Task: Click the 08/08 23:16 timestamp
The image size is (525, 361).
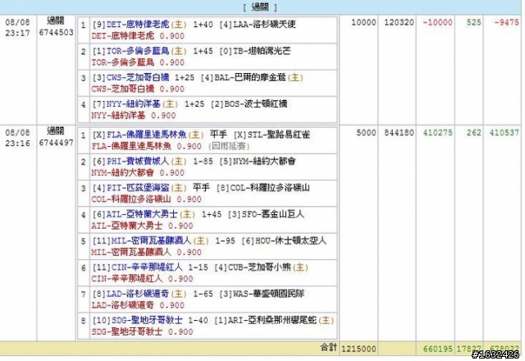Action: tap(17, 138)
